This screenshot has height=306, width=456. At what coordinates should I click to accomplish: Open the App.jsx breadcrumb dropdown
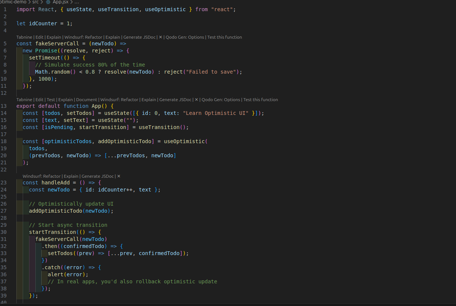(60, 2)
